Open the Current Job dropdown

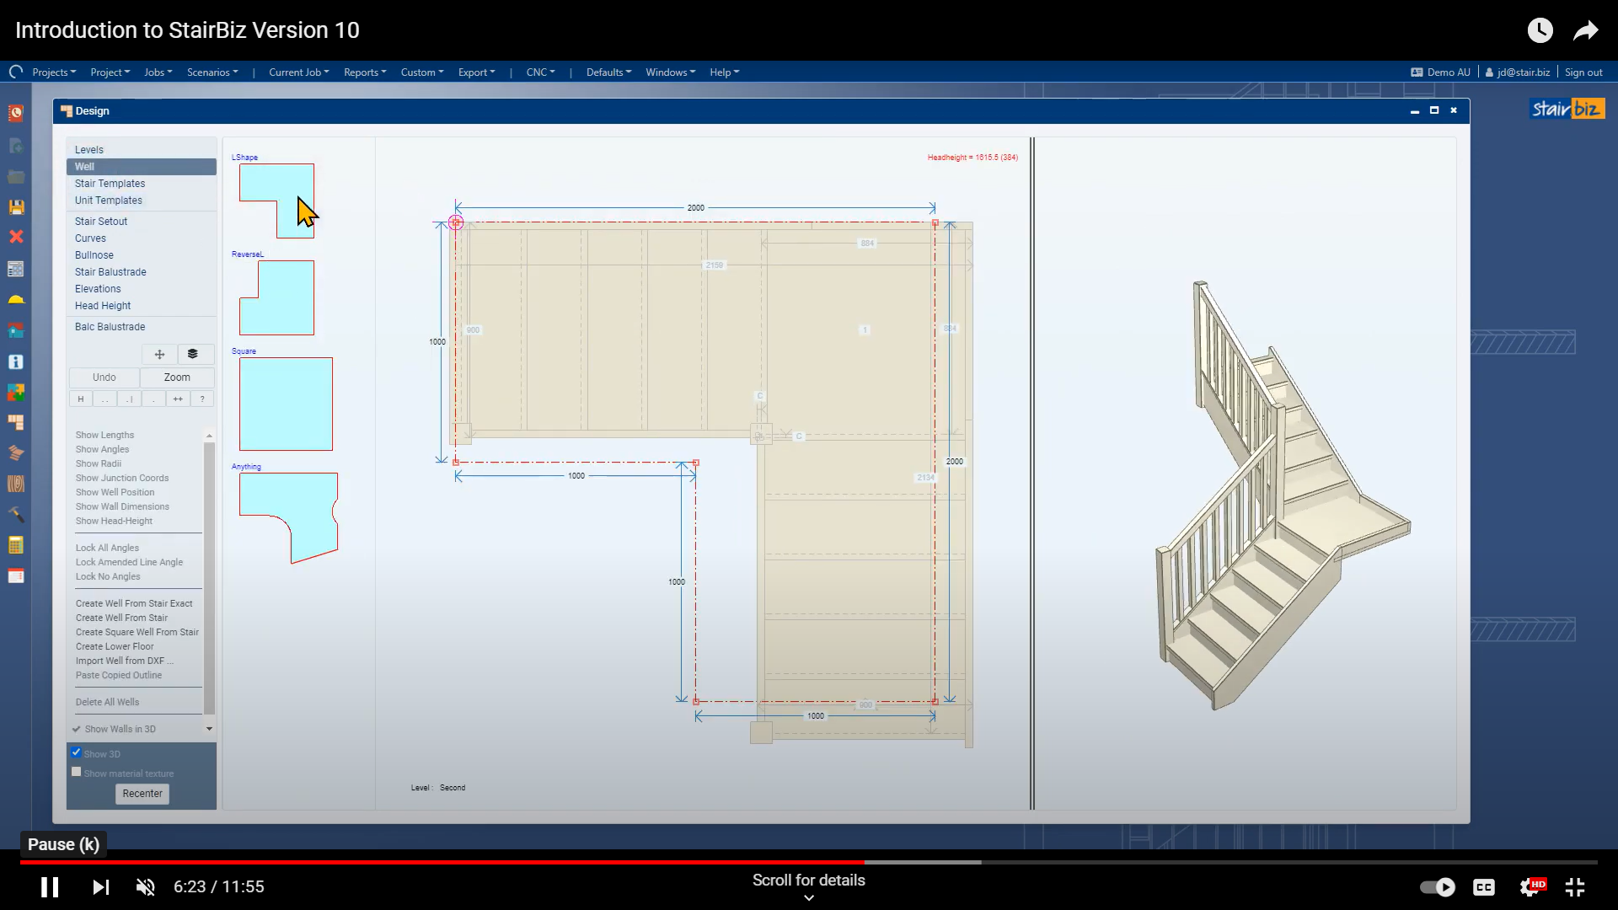coord(299,72)
